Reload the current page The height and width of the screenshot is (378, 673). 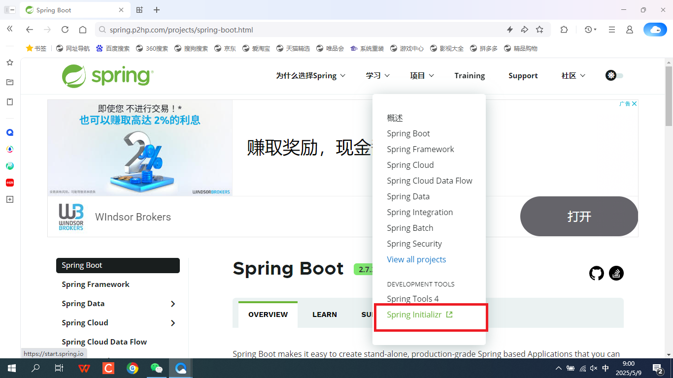pos(65,30)
